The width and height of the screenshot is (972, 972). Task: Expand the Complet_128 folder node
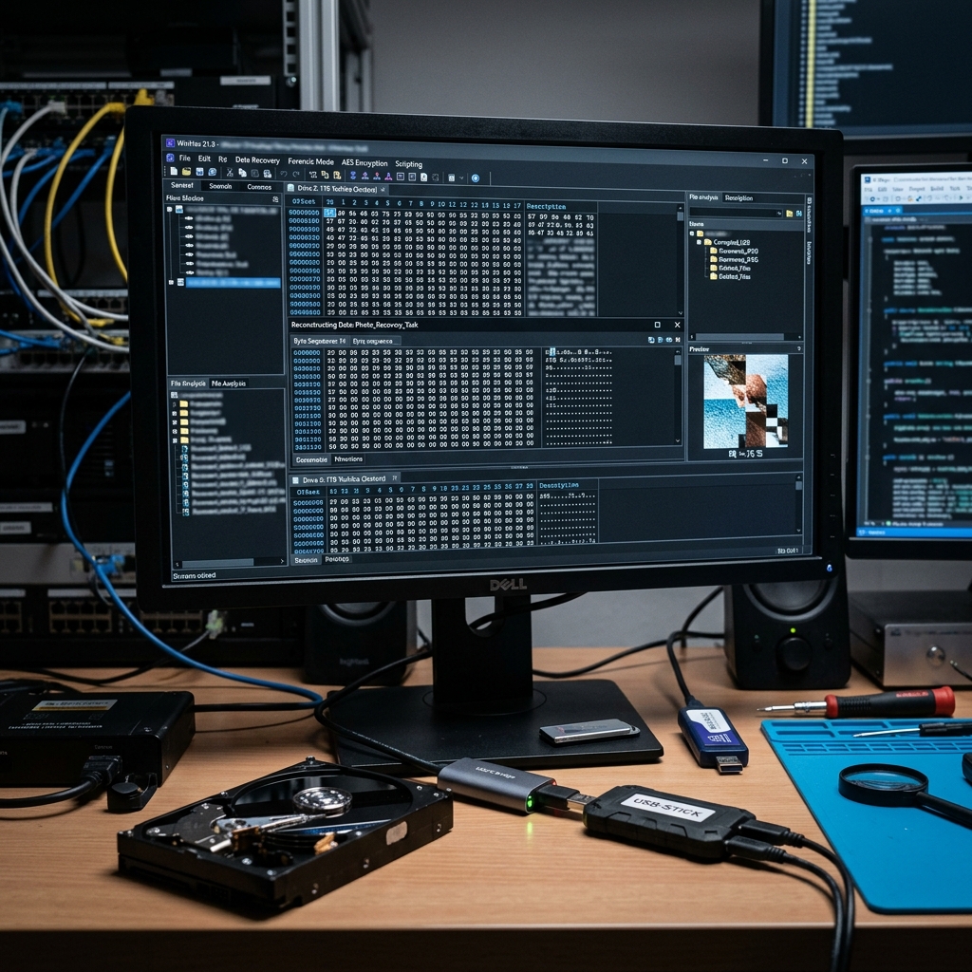pos(700,242)
